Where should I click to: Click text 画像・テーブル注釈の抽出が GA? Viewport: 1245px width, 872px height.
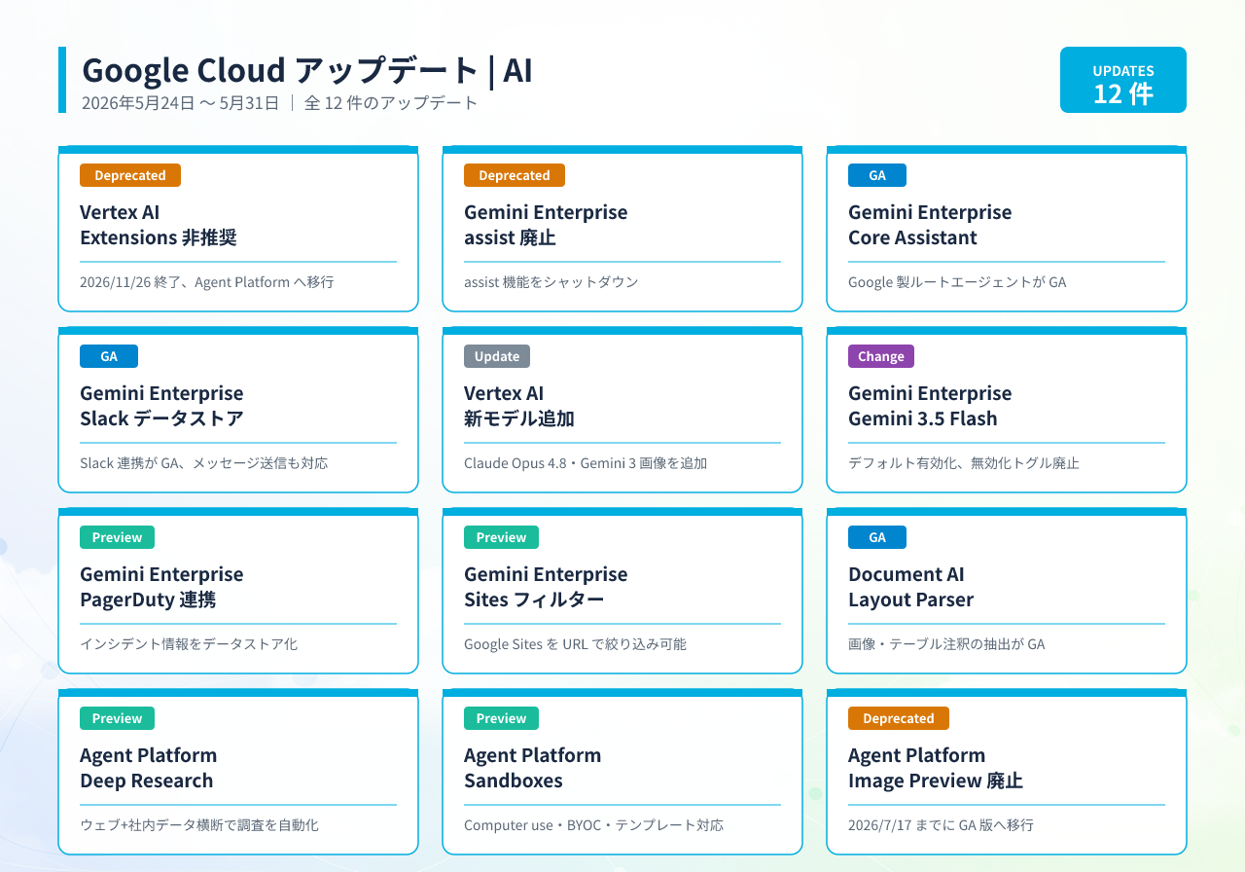point(946,644)
